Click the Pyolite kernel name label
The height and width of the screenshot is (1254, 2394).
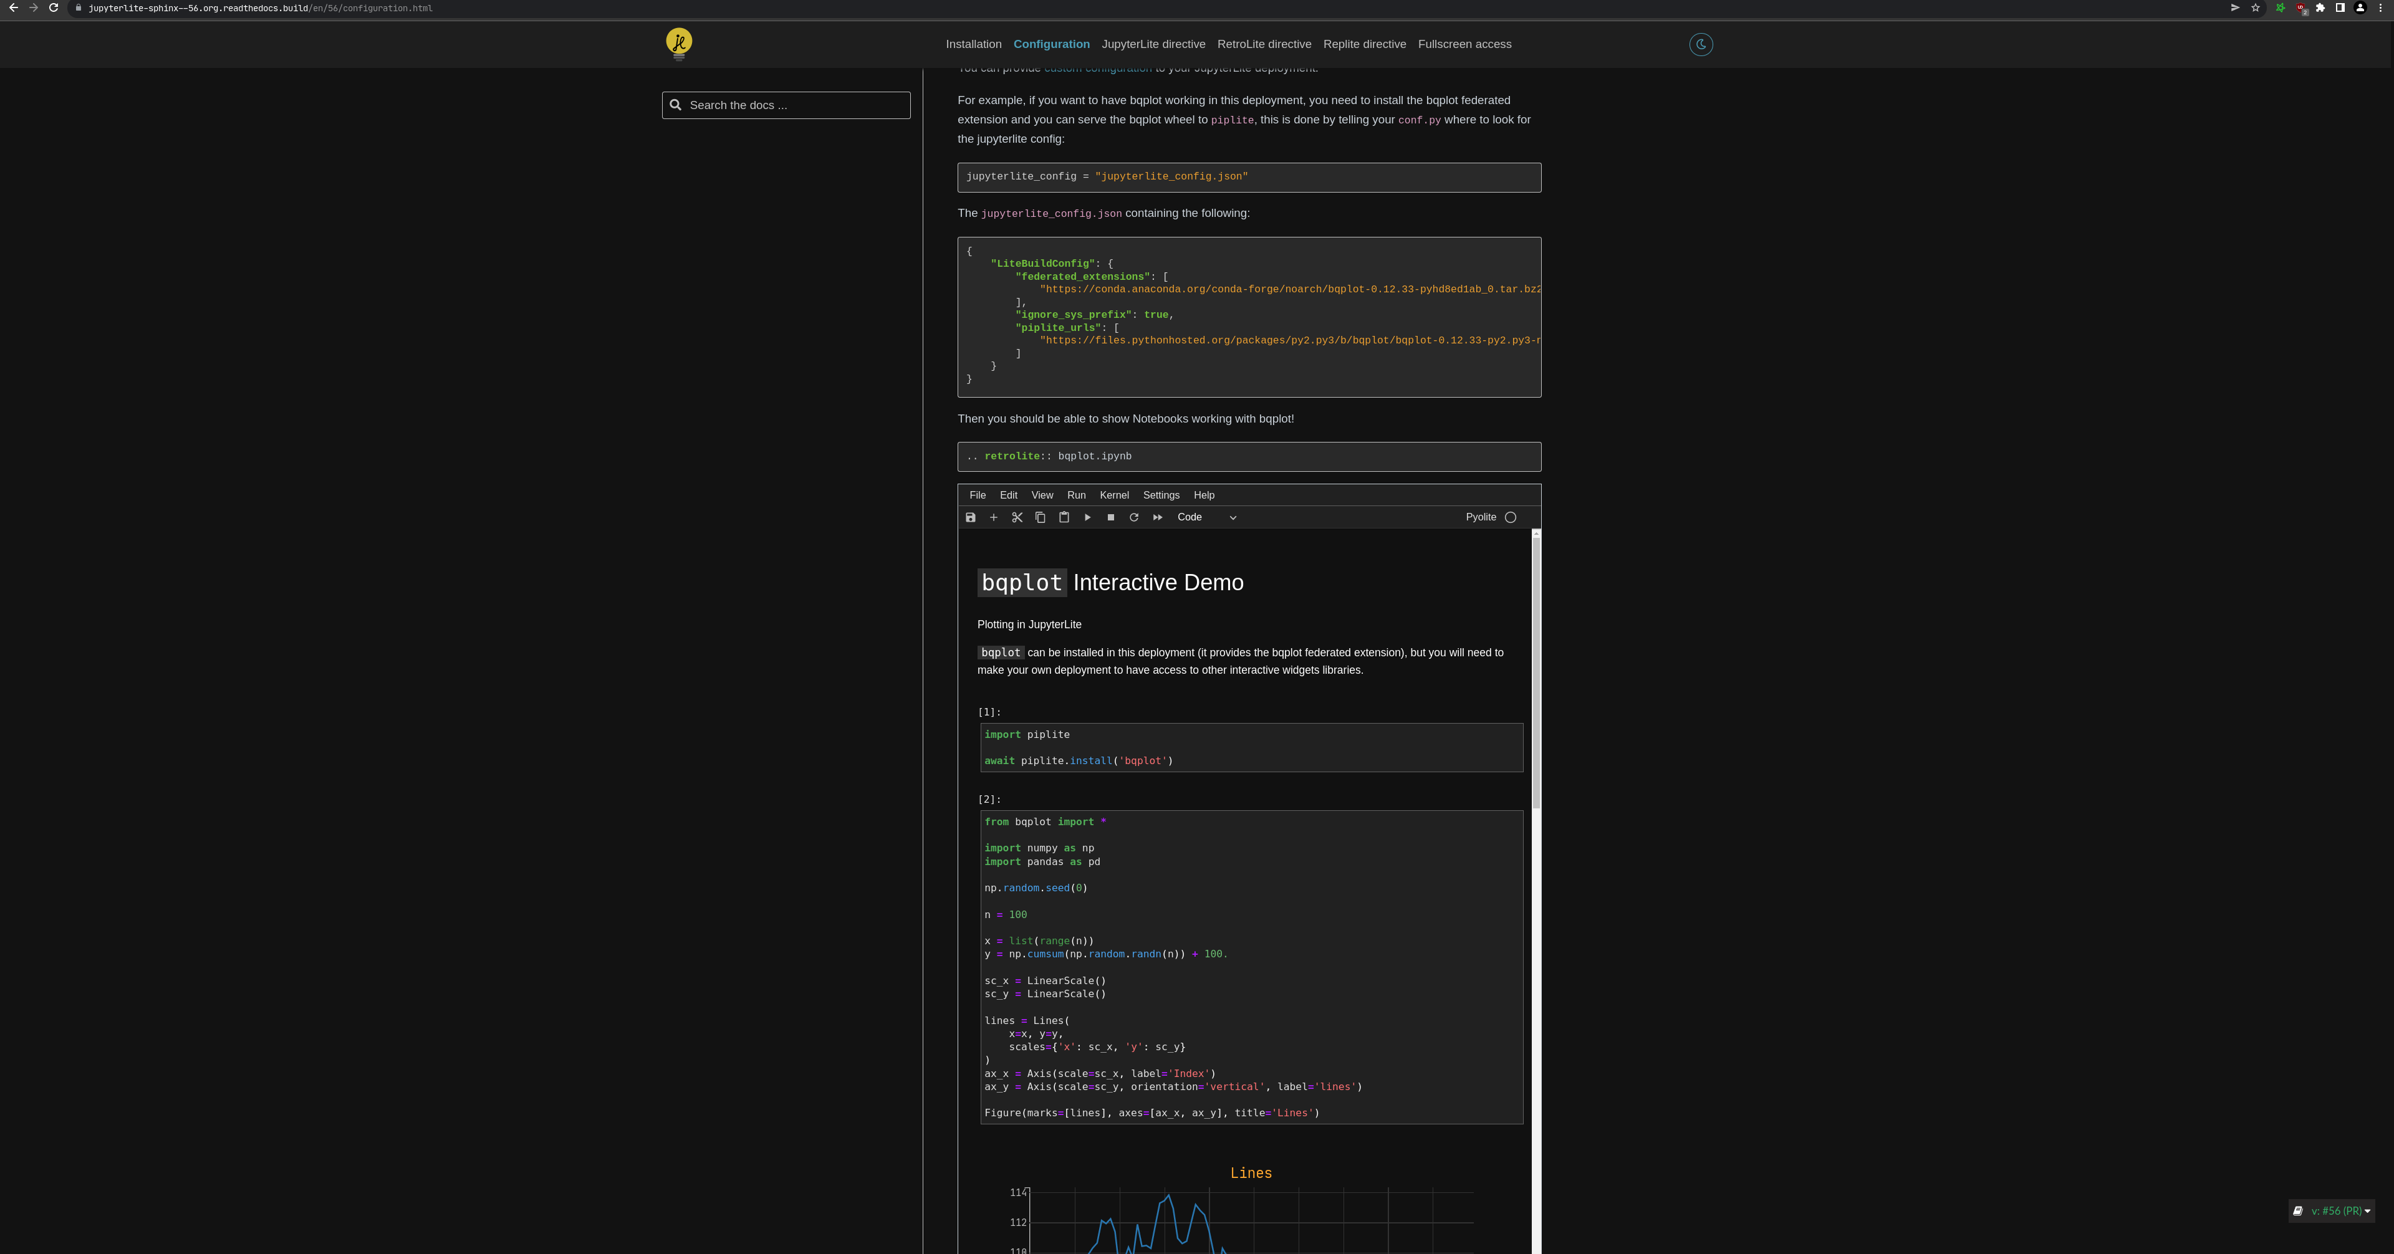[x=1481, y=517]
